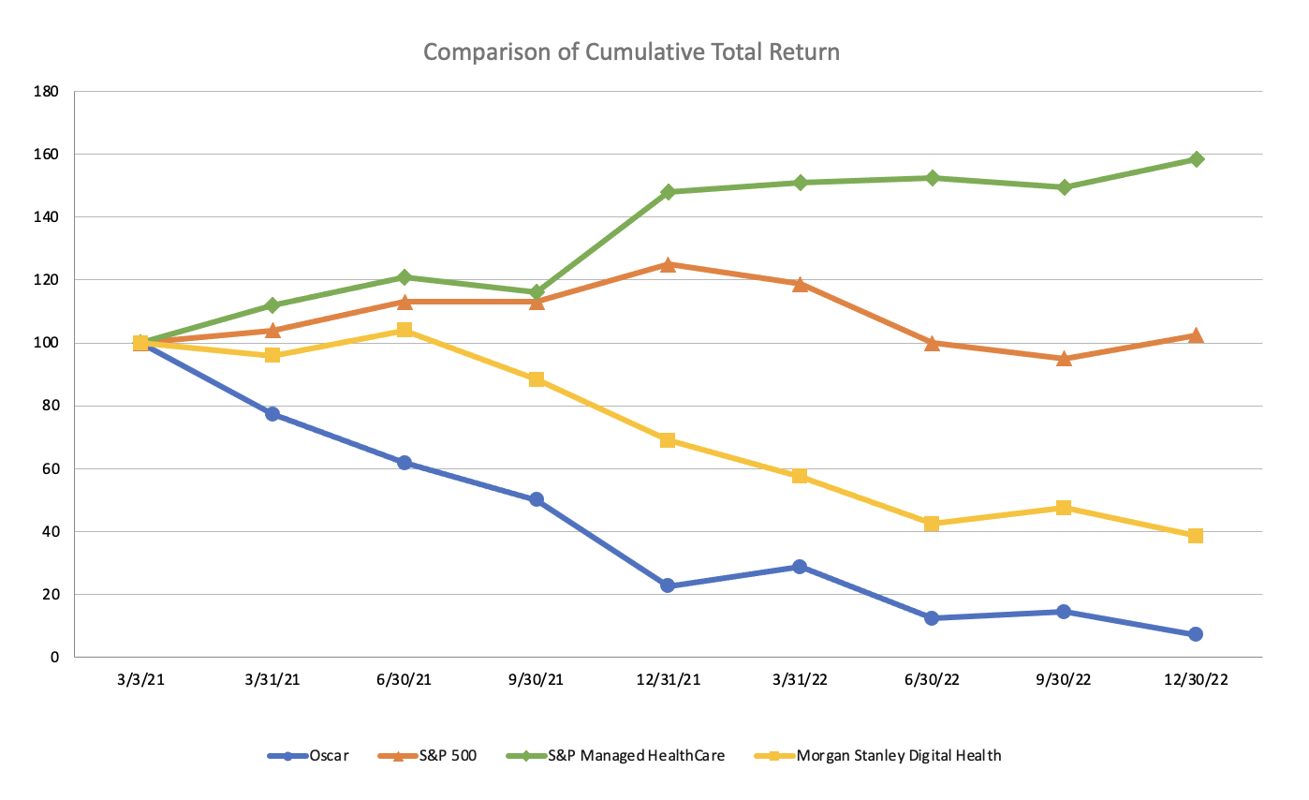Click the orange triangle marker at 12/31/21
1309x800 pixels.
click(668, 265)
